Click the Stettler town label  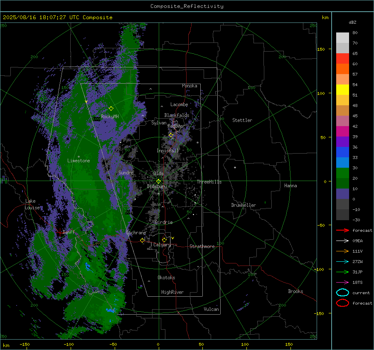click(x=242, y=120)
